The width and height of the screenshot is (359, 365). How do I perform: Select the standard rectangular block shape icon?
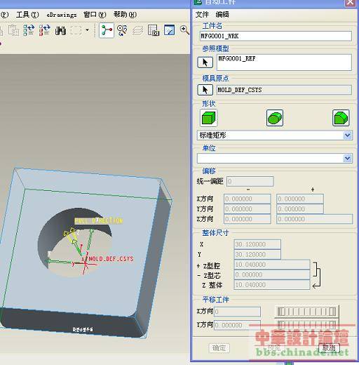click(x=208, y=118)
